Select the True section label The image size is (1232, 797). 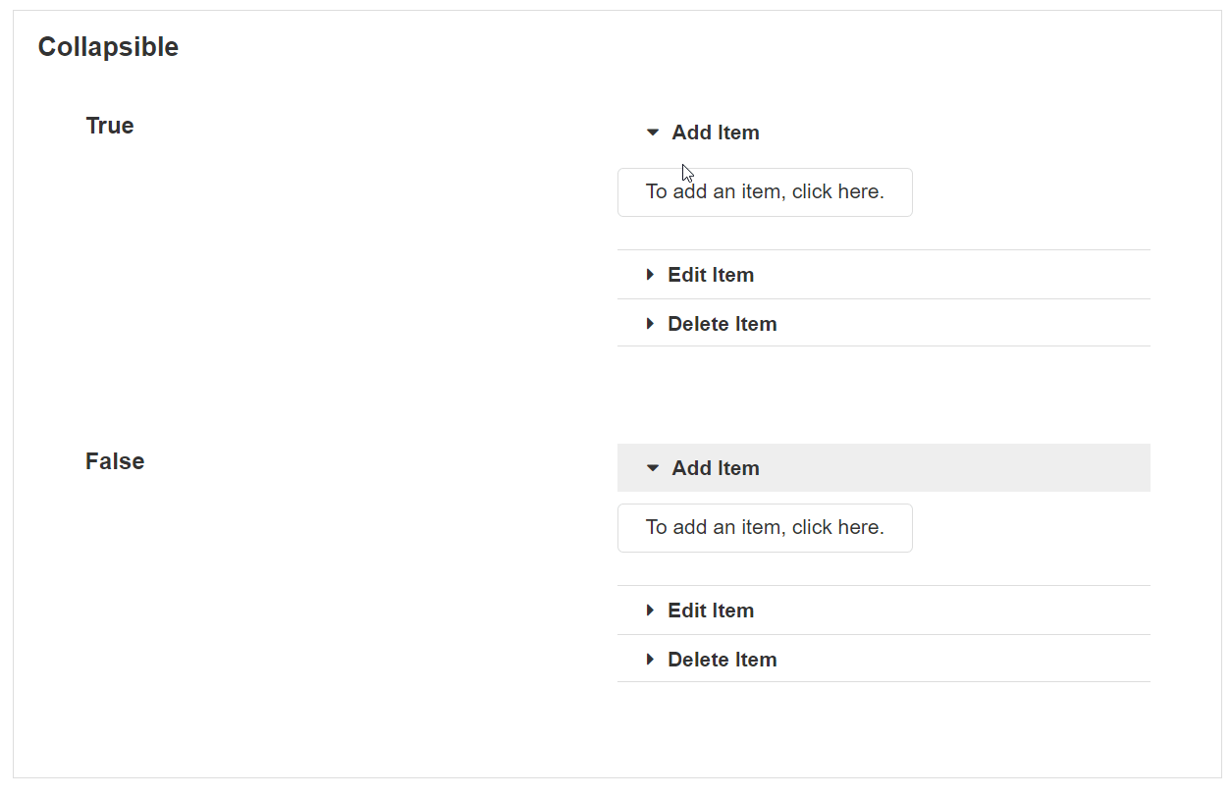click(110, 126)
